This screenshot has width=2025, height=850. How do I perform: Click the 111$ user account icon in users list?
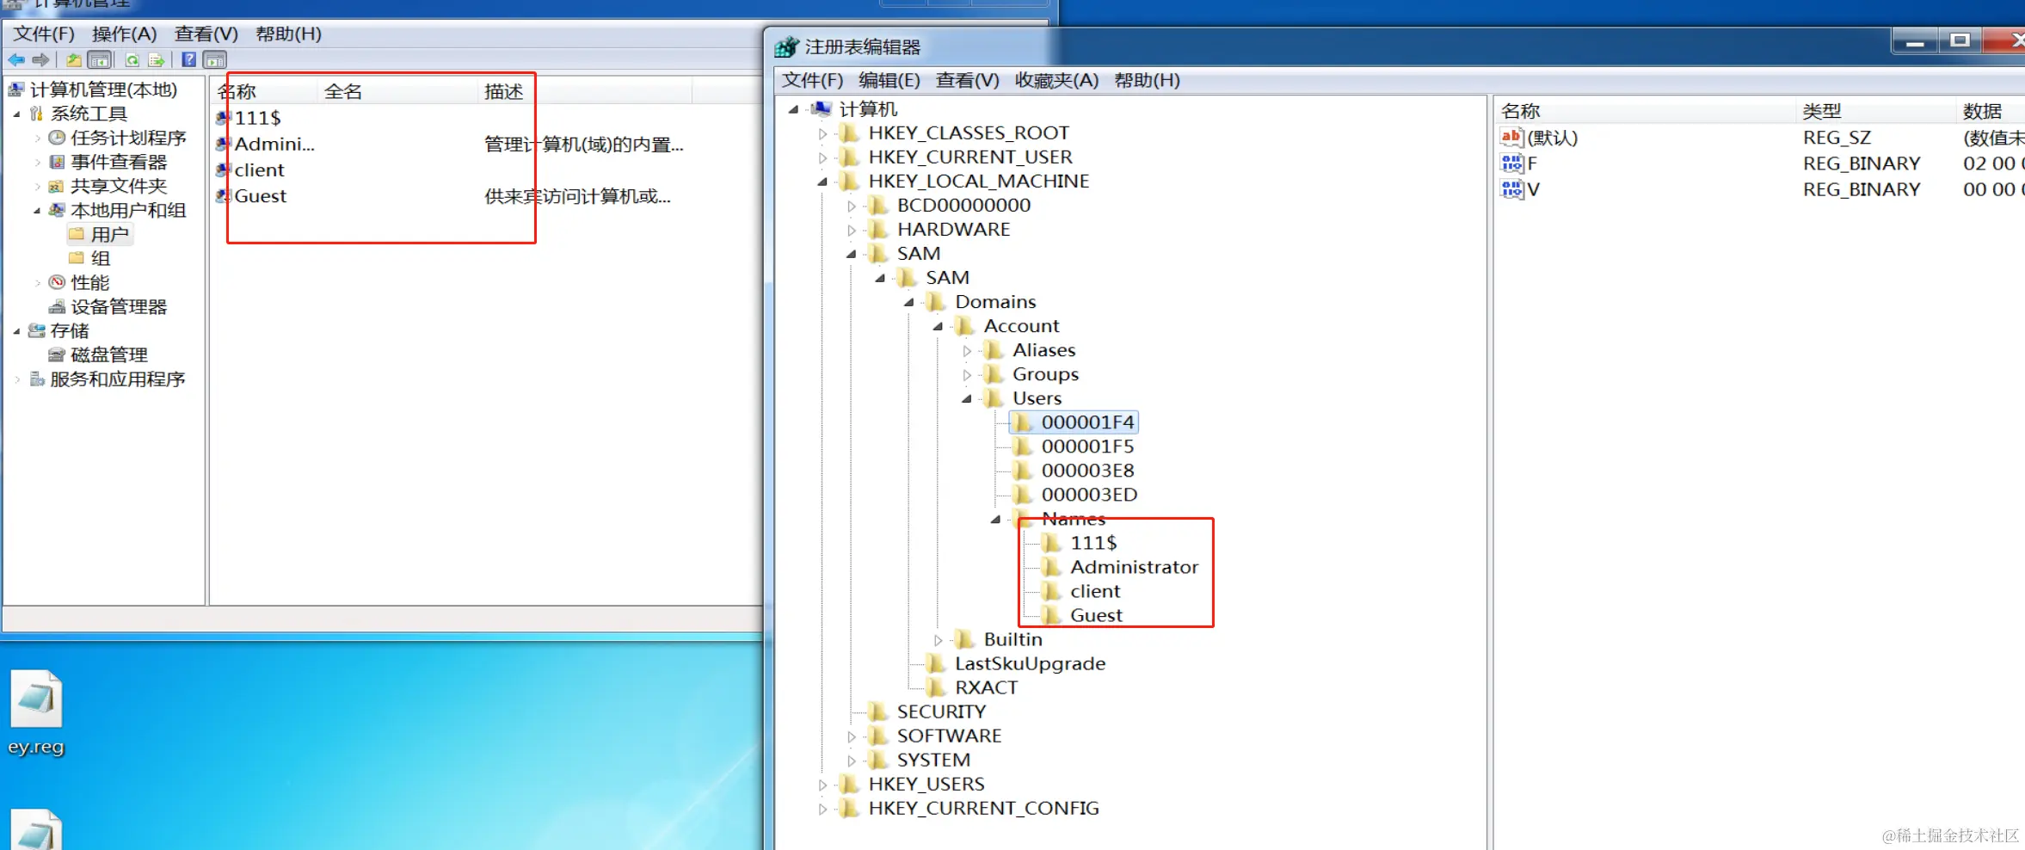tap(223, 118)
